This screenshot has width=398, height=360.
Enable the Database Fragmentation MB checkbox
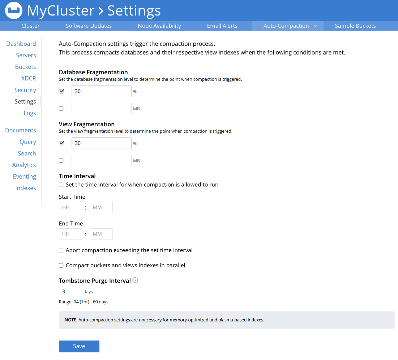coord(61,109)
